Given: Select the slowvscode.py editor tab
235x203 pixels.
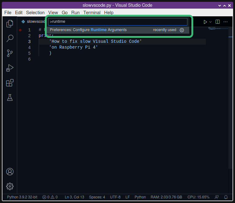Looking at the screenshot, I should click(33, 22).
